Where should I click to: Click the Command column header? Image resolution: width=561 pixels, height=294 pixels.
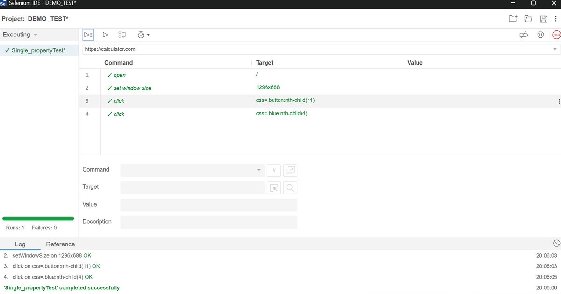pyautogui.click(x=119, y=63)
